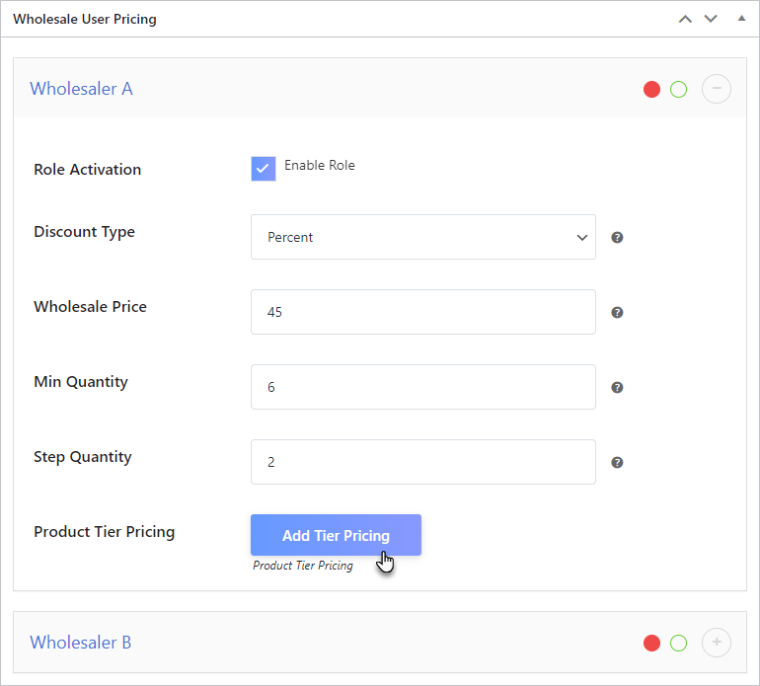Click the red circle on Wholesaler B

tap(651, 644)
